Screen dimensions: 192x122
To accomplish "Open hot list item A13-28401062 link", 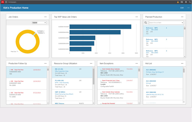I will (x=151, y=70).
